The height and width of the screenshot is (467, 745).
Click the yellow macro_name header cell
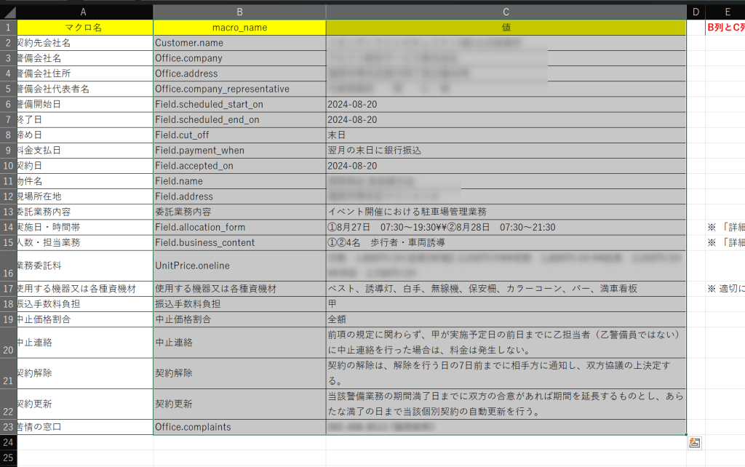click(239, 28)
